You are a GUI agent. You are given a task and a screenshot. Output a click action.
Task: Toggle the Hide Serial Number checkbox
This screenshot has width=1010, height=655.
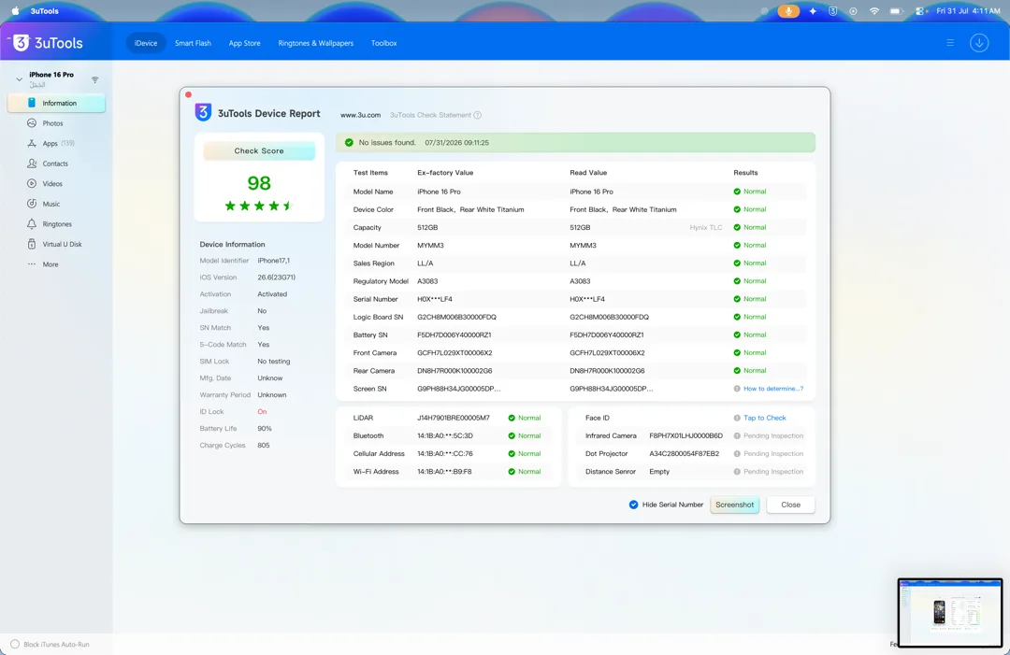(x=633, y=505)
